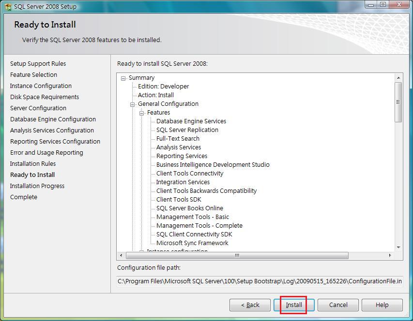Select Installation Rules step

pyautogui.click(x=33, y=164)
